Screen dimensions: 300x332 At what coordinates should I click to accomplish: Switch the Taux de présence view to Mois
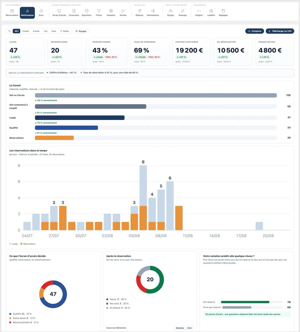[x=190, y=328]
